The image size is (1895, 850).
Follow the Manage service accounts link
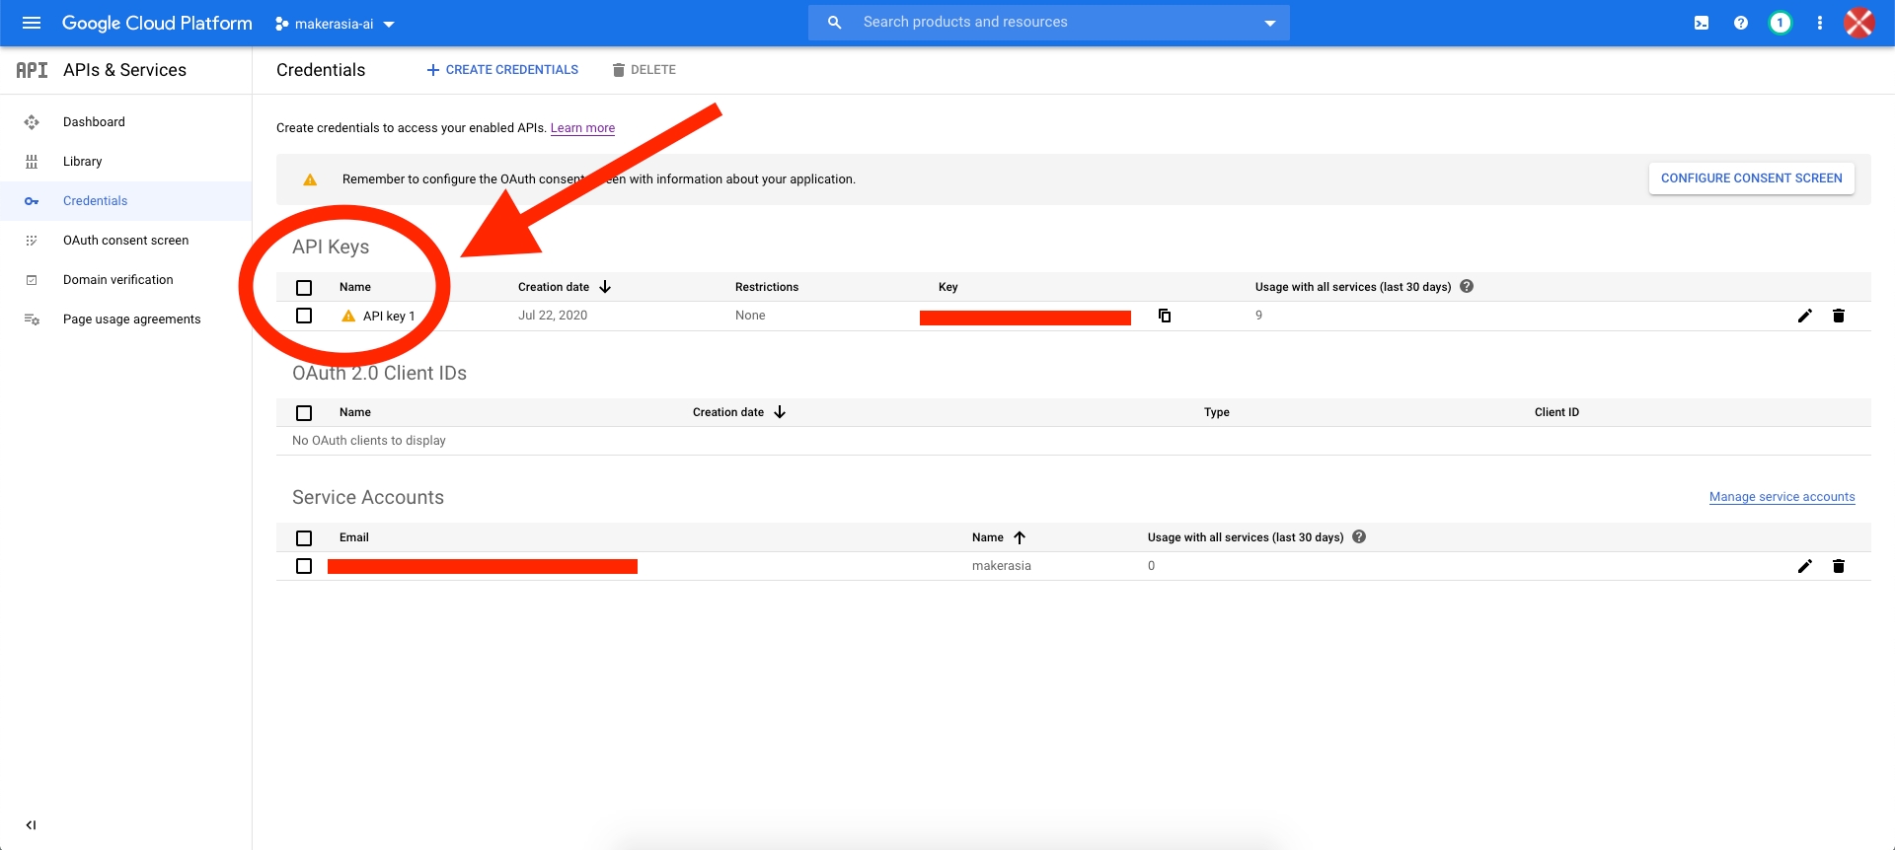1781,497
